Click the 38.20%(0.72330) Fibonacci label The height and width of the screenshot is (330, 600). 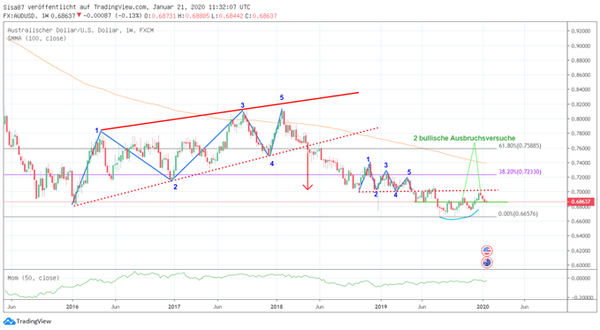[520, 173]
